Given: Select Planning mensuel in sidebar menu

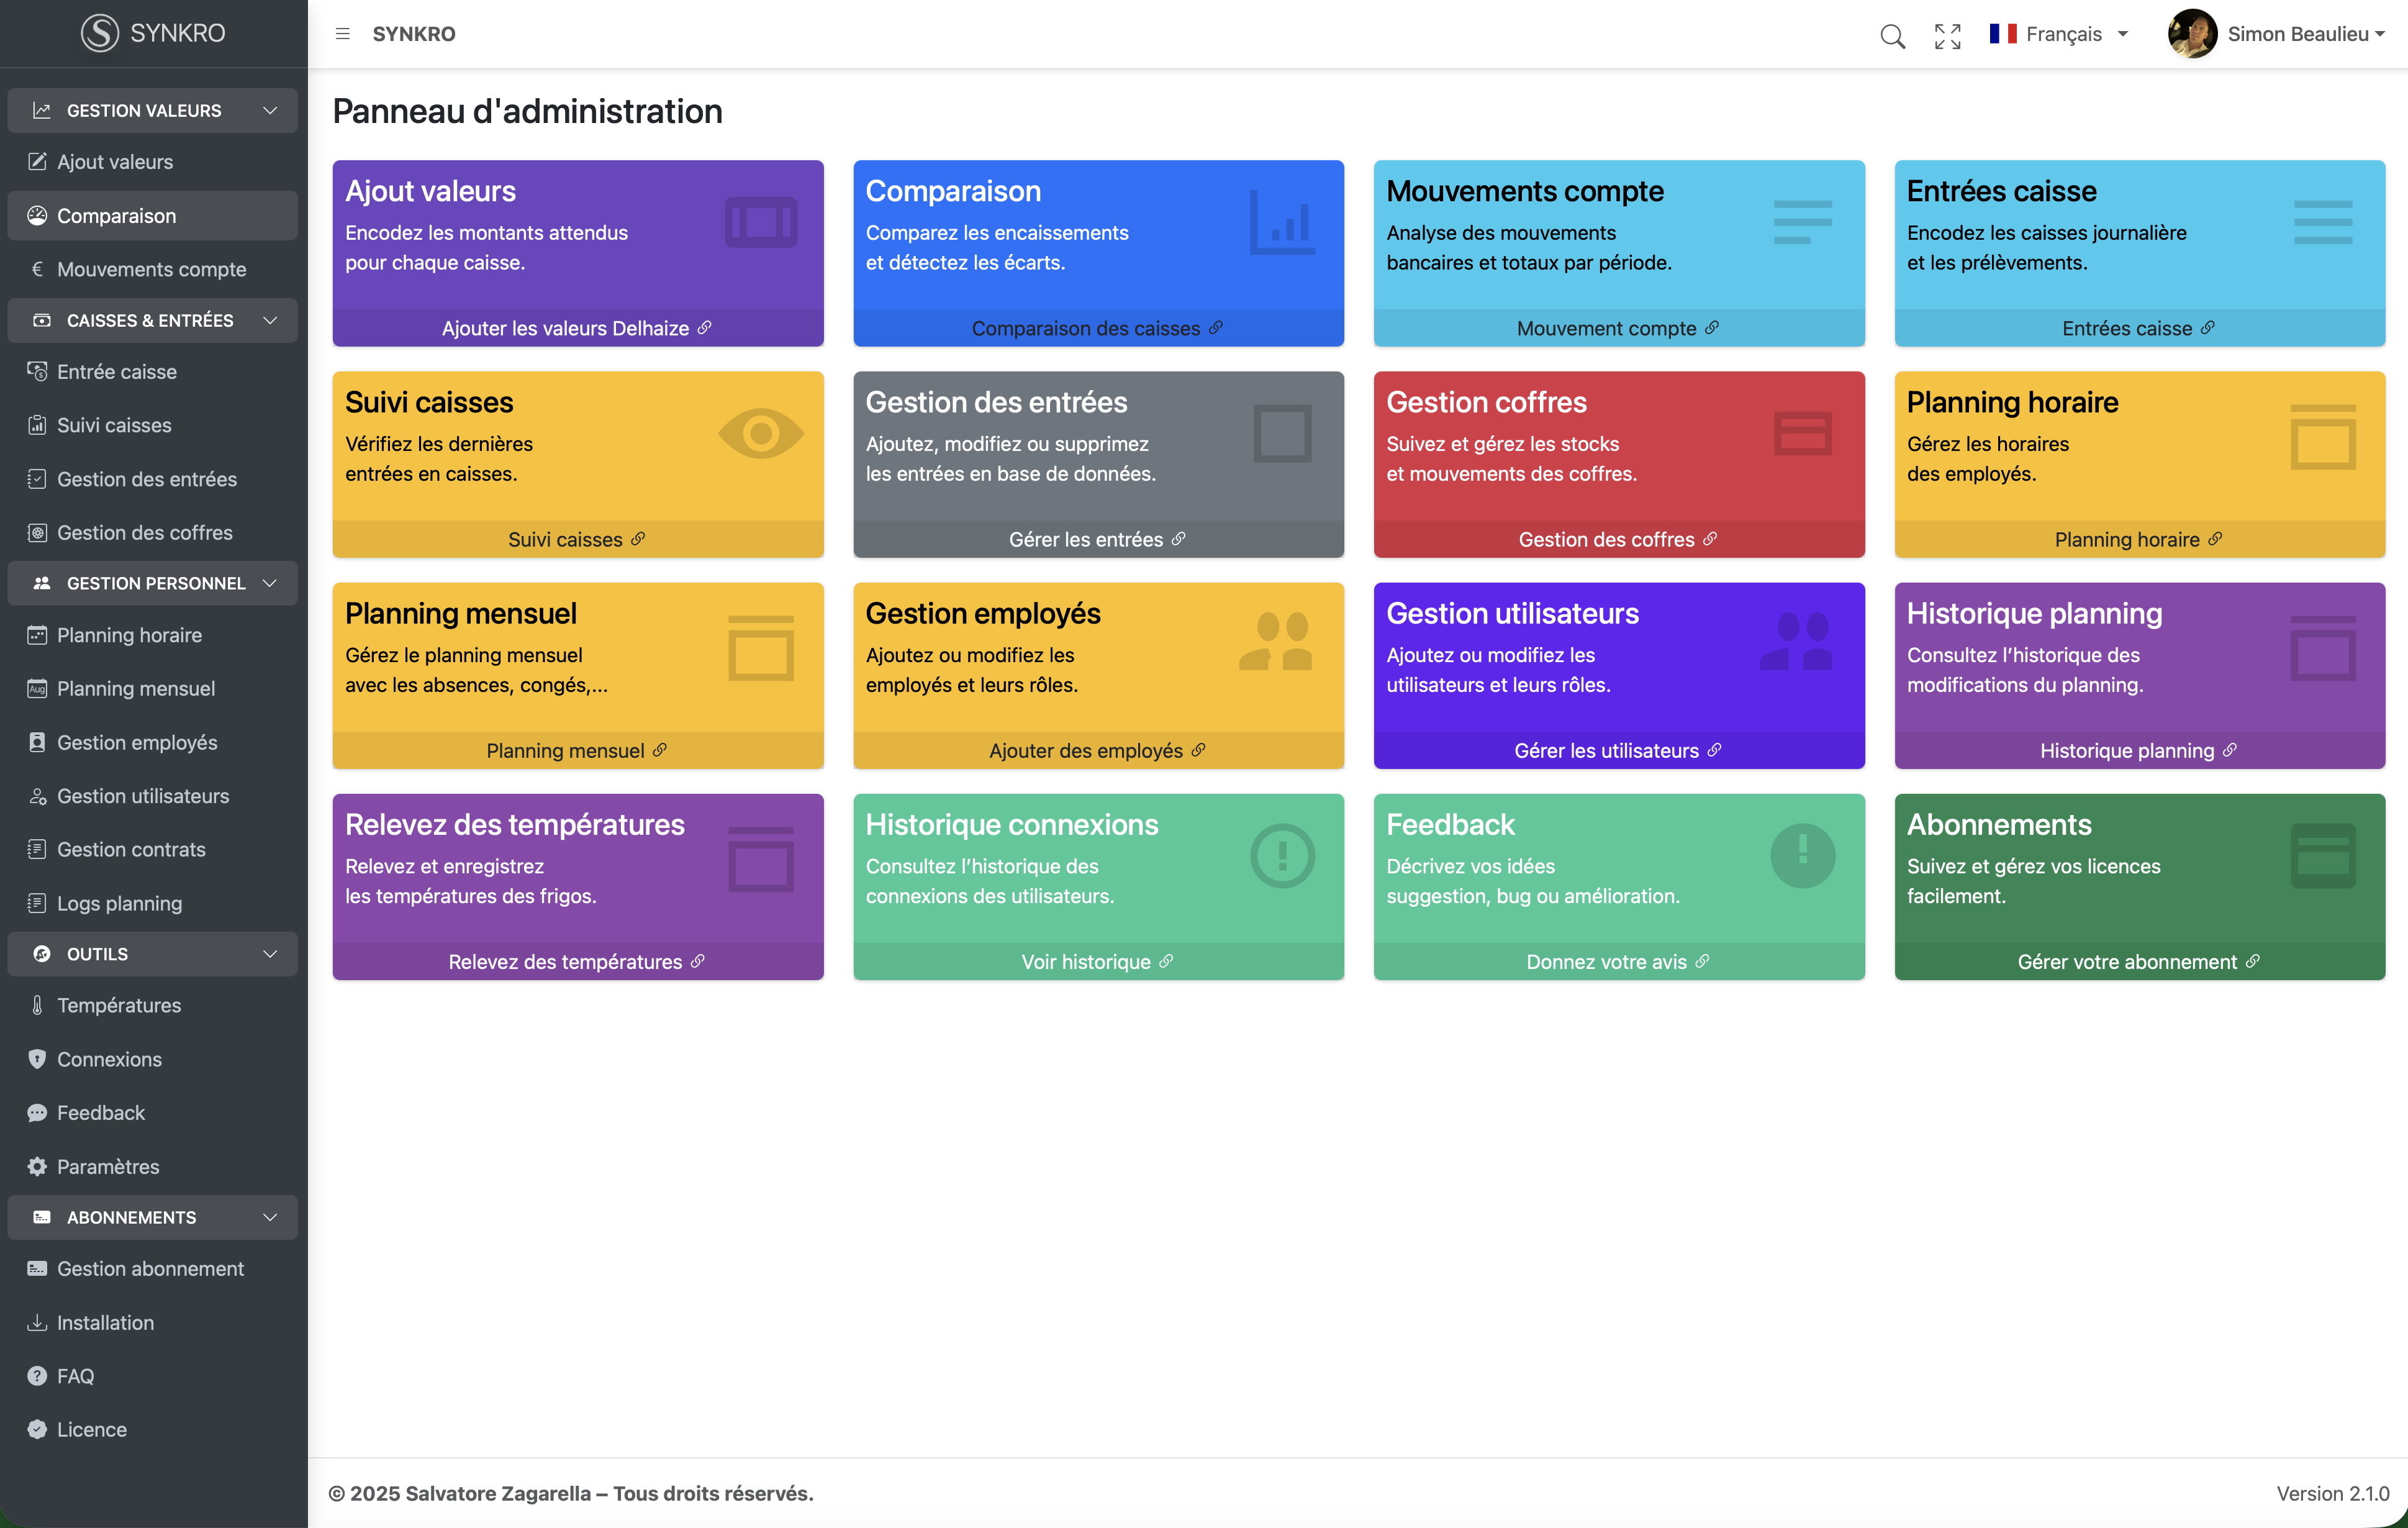Looking at the screenshot, I should click(x=136, y=688).
